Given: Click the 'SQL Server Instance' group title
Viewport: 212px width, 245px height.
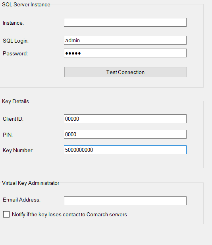Looking at the screenshot, I should (x=26, y=4).
